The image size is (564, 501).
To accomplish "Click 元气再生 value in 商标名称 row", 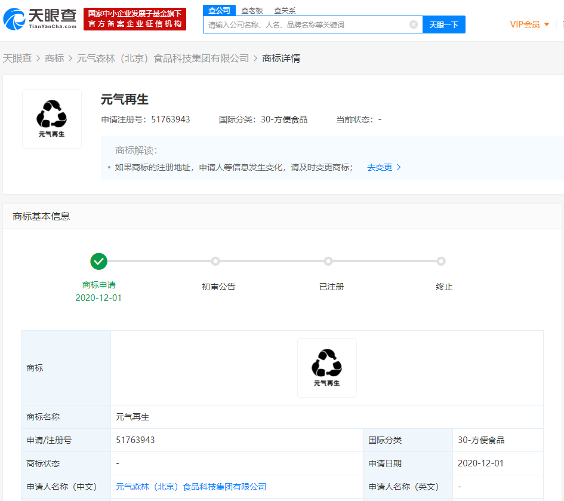I will coord(132,417).
